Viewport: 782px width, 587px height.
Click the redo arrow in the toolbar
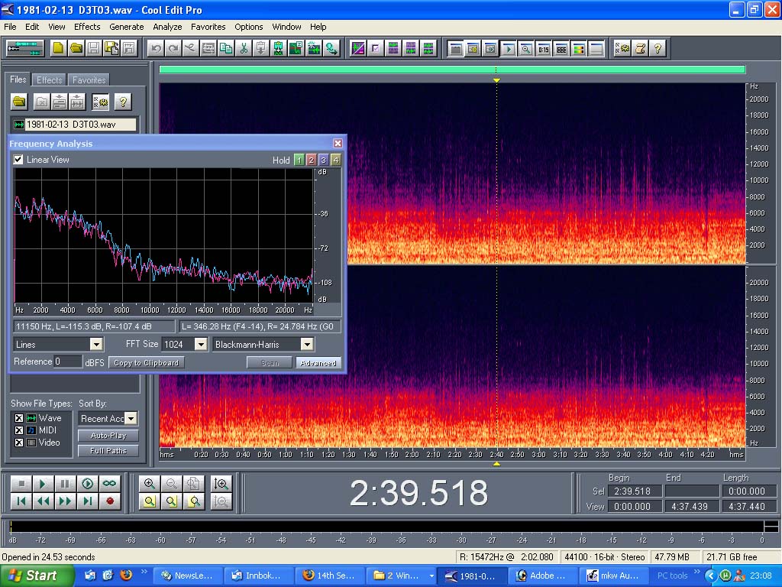173,48
